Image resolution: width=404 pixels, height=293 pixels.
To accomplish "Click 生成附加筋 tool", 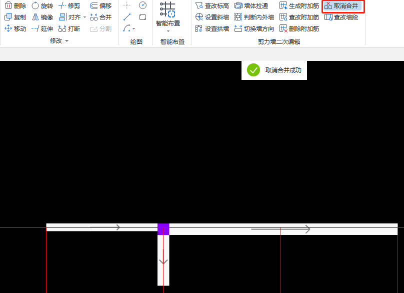I will [x=299, y=5].
